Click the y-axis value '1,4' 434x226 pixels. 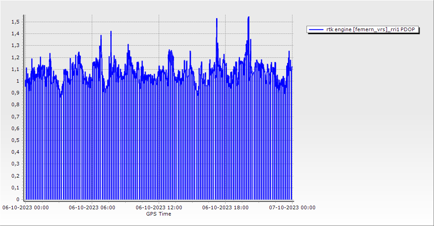coord(15,34)
